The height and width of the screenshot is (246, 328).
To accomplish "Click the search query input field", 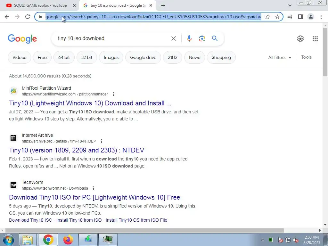I will (x=113, y=38).
